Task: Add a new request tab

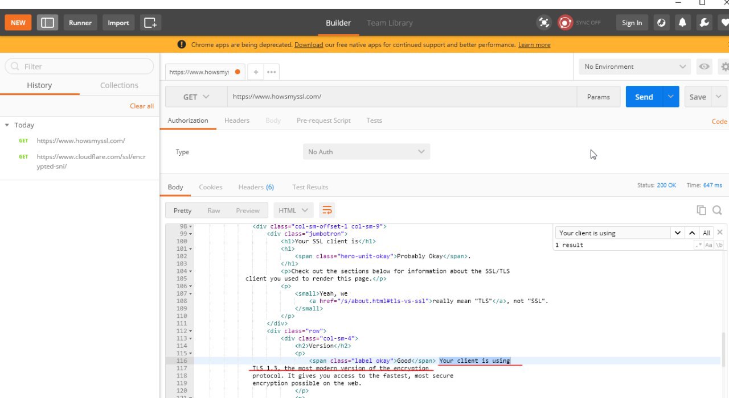Action: (x=256, y=72)
